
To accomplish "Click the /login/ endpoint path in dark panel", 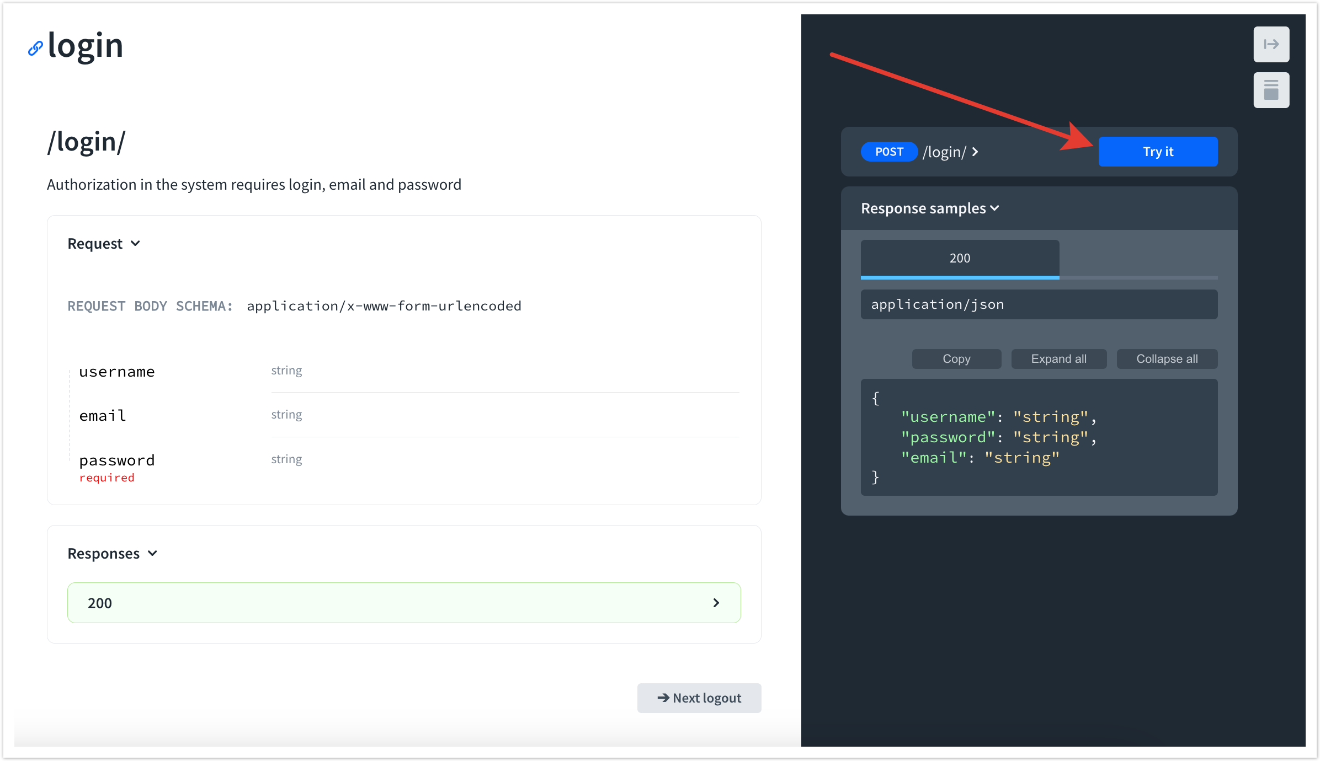I will (x=944, y=152).
